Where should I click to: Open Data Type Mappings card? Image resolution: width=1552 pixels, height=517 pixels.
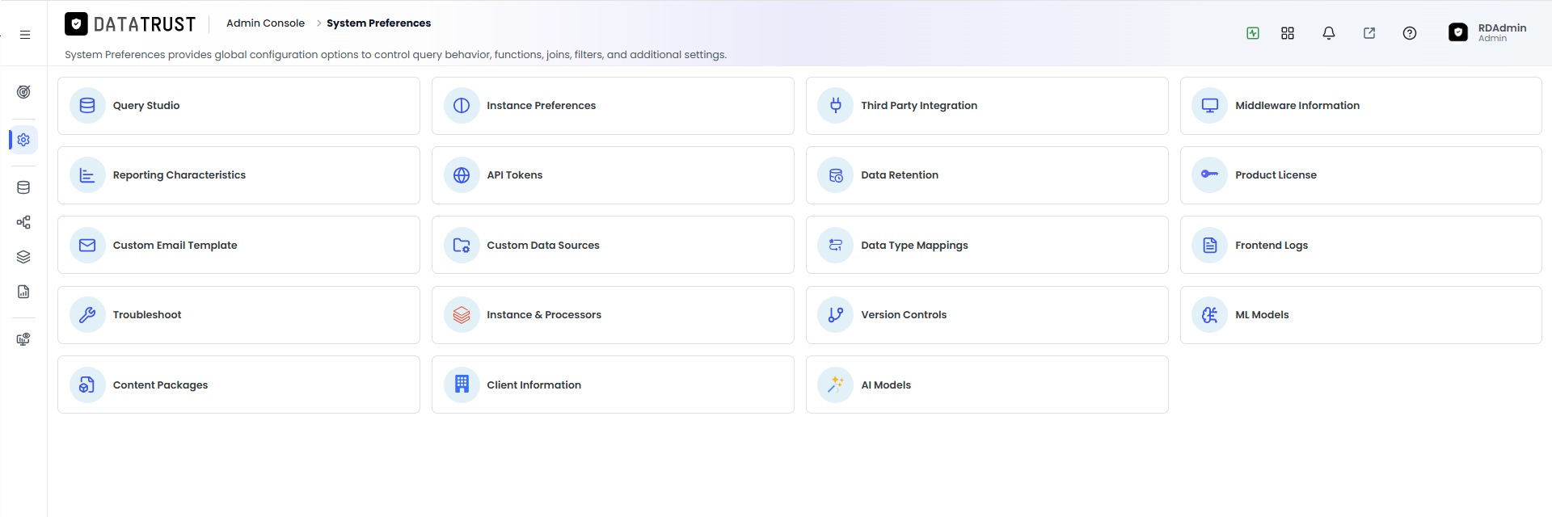(x=987, y=245)
